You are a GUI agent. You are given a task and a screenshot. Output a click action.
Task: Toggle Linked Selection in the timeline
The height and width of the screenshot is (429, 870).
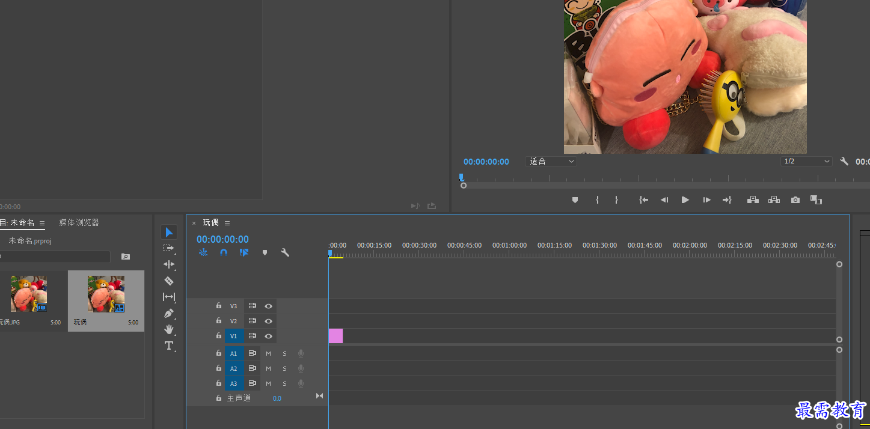[x=244, y=253]
